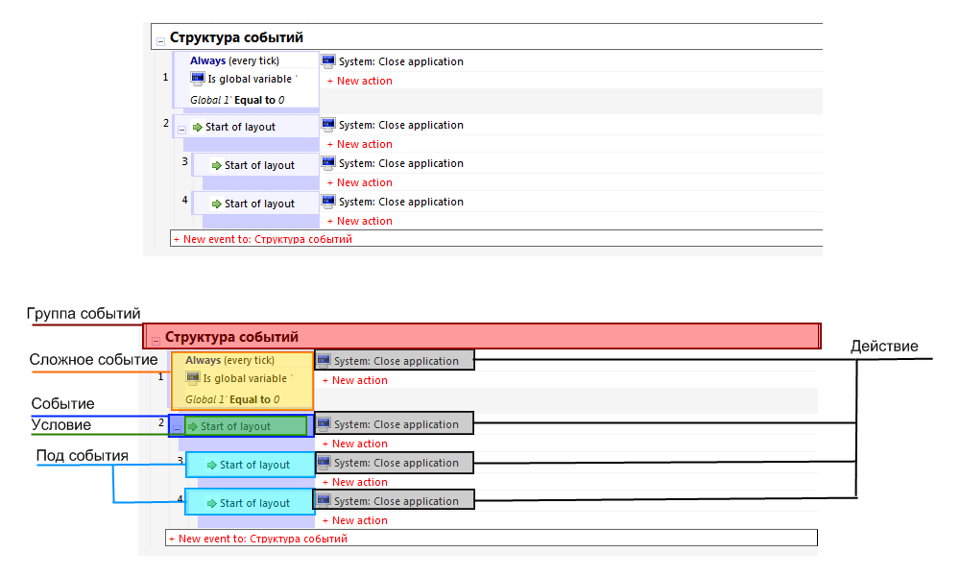Click event number 4 in upper sheet
The image size is (960, 576).
pyautogui.click(x=185, y=200)
